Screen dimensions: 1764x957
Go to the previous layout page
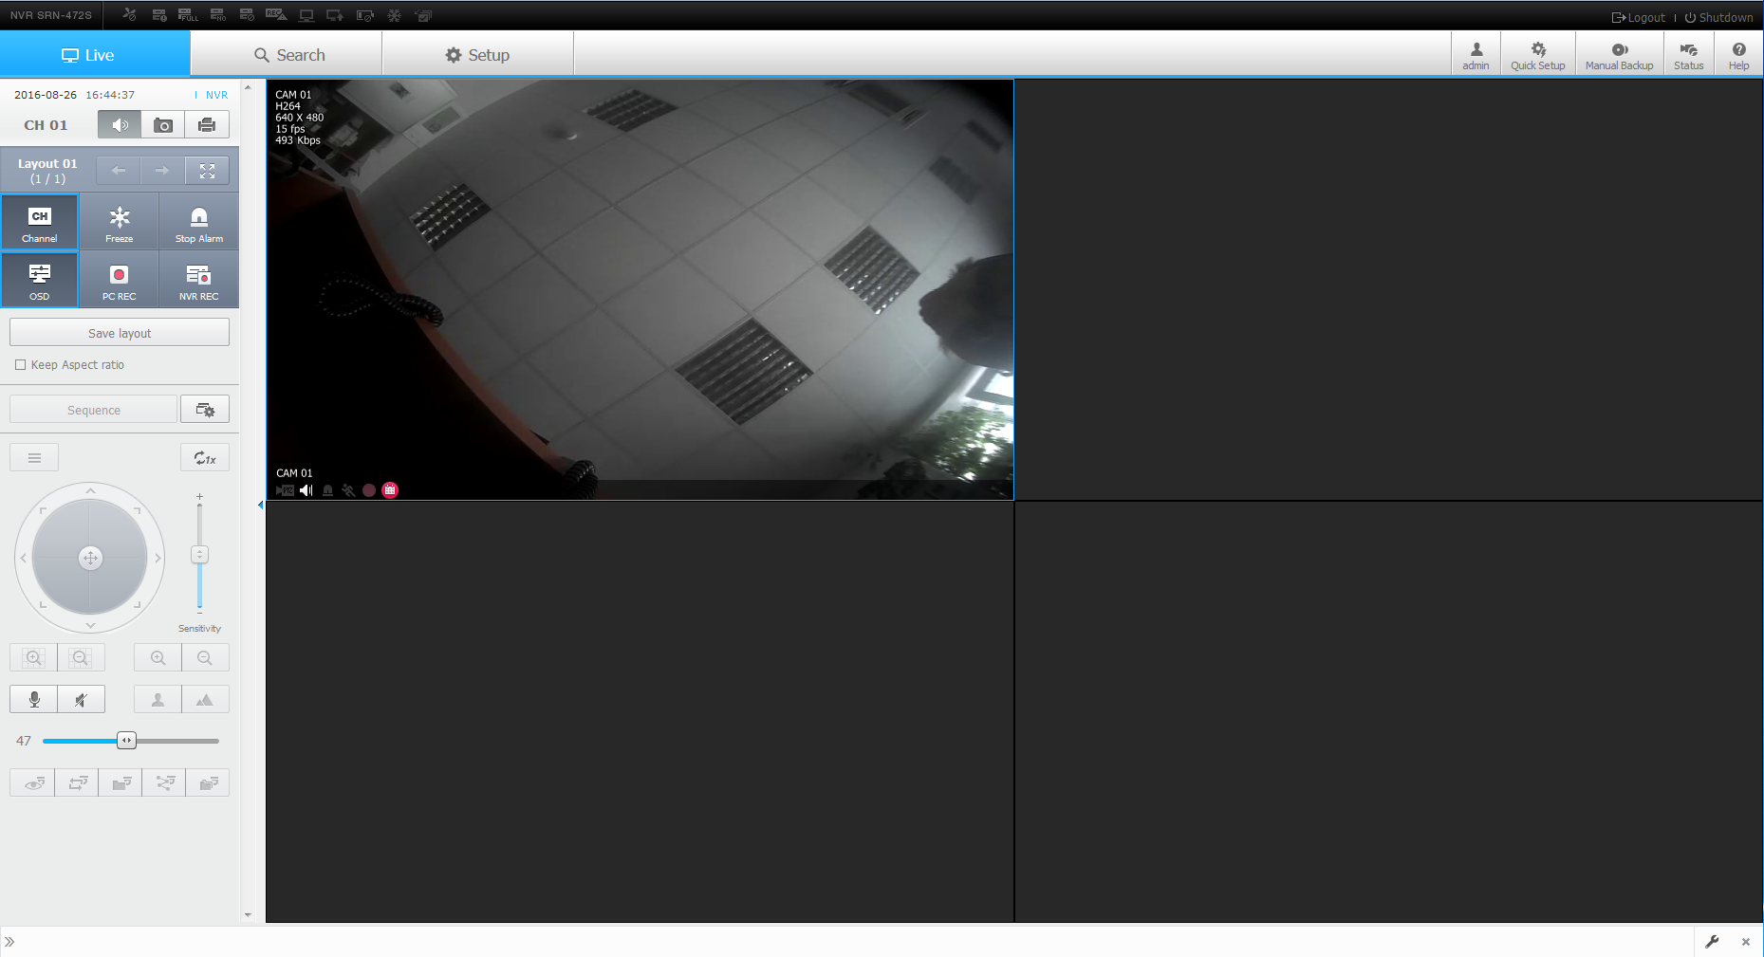point(119,171)
